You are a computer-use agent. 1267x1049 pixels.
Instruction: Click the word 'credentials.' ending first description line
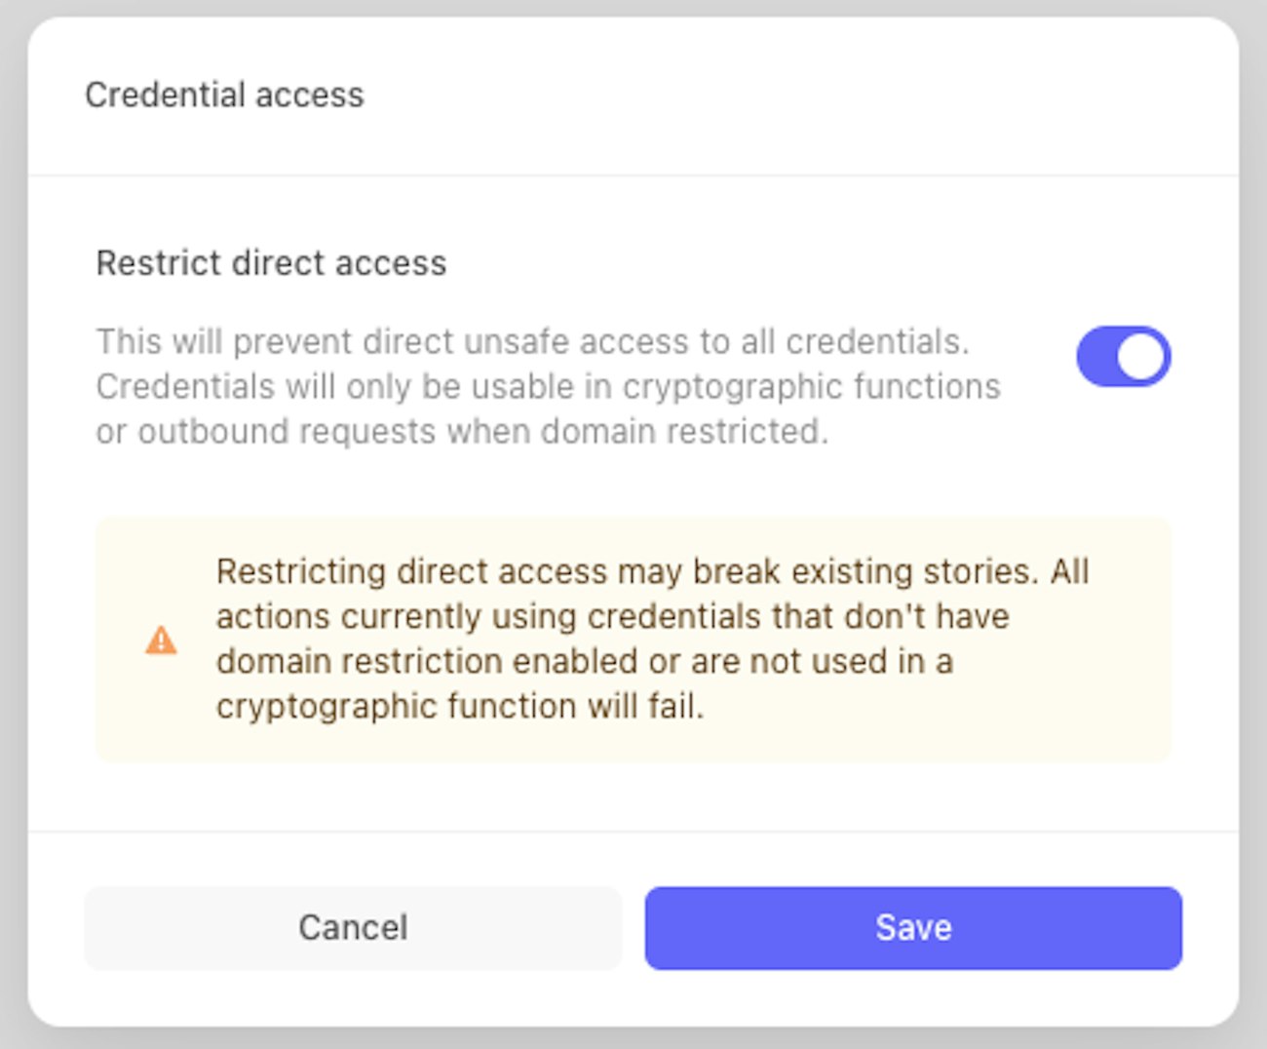877,342
